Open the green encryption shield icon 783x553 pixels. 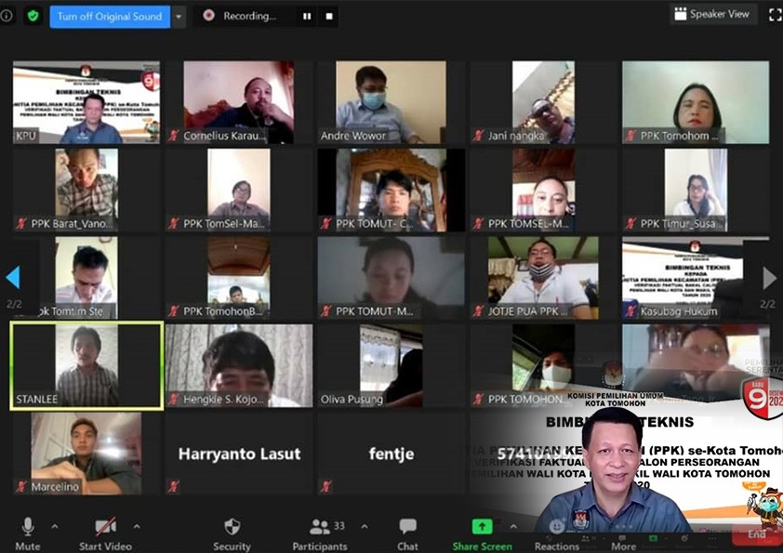[33, 16]
